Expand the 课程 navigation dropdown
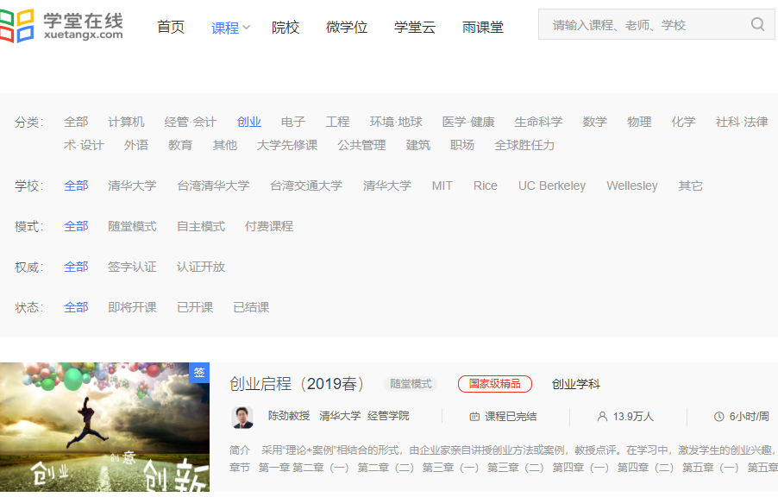This screenshot has width=778, height=497. (229, 27)
